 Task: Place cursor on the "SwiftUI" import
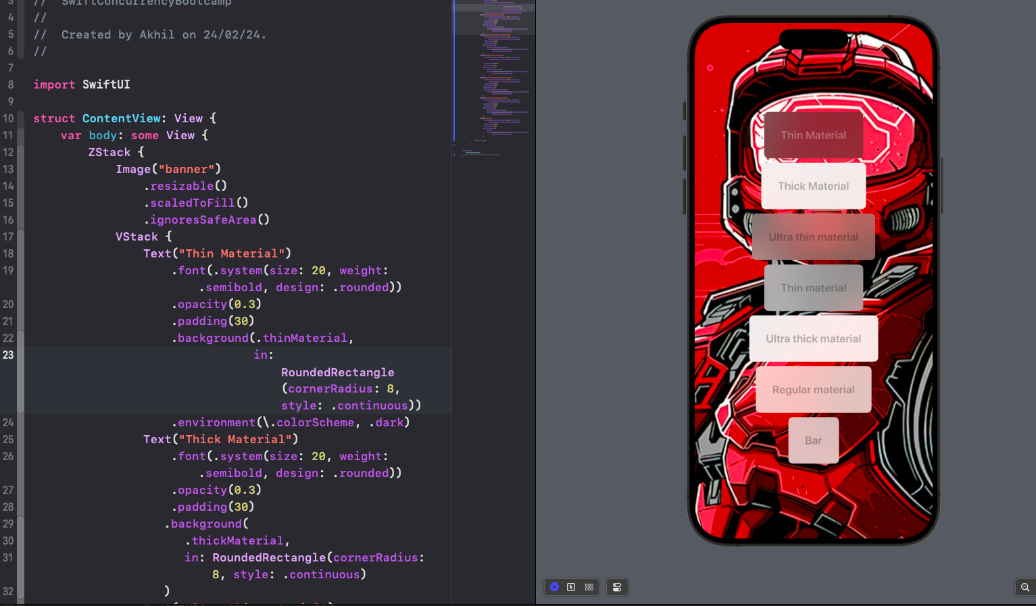pos(106,84)
